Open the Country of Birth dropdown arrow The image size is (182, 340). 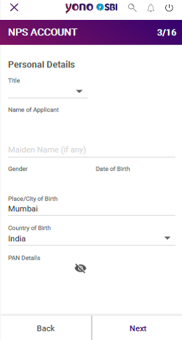[x=167, y=238]
